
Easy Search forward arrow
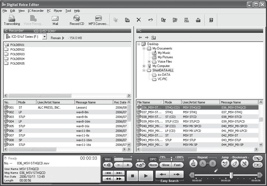(x=176, y=174)
